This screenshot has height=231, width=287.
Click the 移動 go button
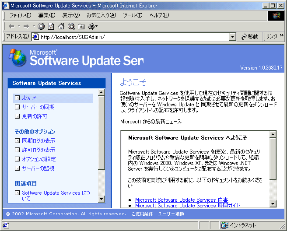point(250,37)
